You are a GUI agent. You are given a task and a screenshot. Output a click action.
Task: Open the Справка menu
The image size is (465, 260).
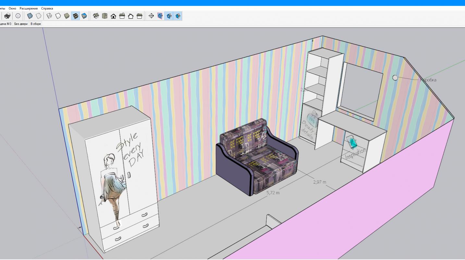tap(47, 8)
